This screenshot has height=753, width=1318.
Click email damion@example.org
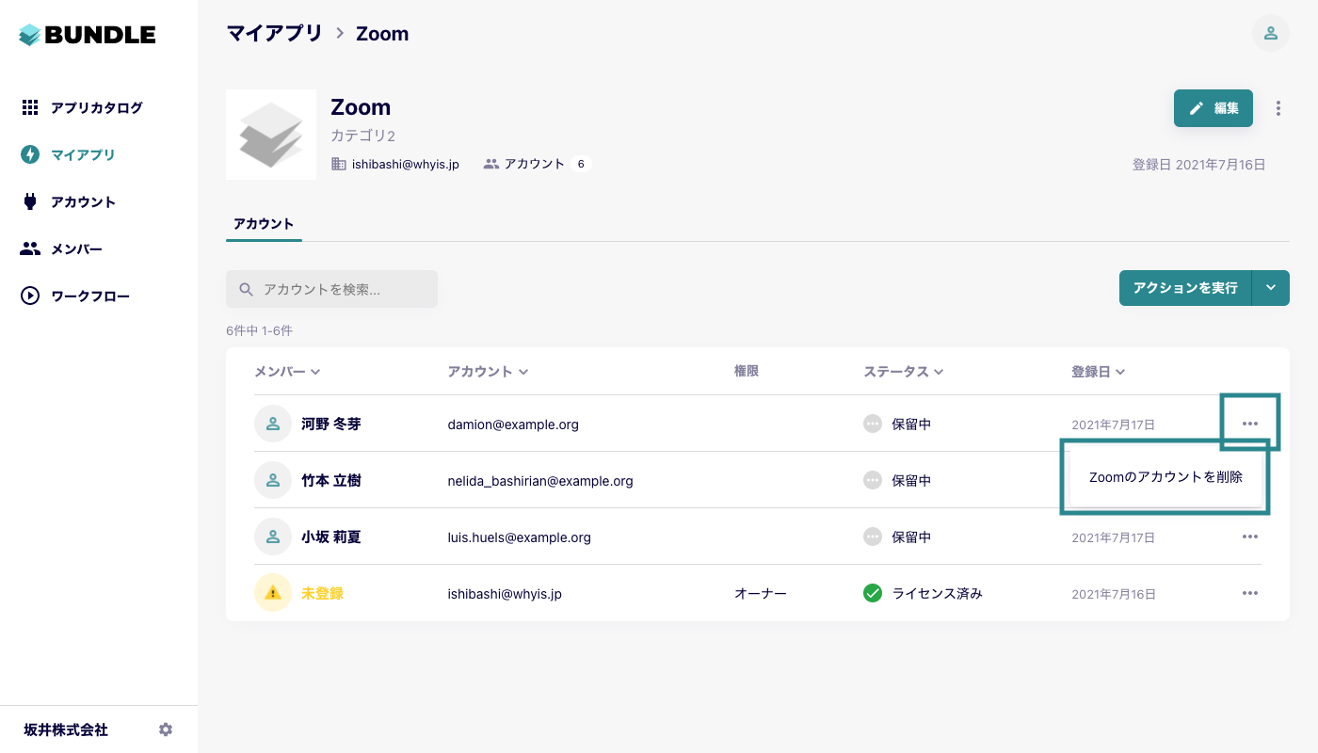pyautogui.click(x=513, y=425)
